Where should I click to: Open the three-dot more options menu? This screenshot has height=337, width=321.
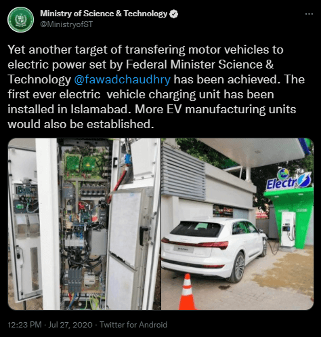309,14
